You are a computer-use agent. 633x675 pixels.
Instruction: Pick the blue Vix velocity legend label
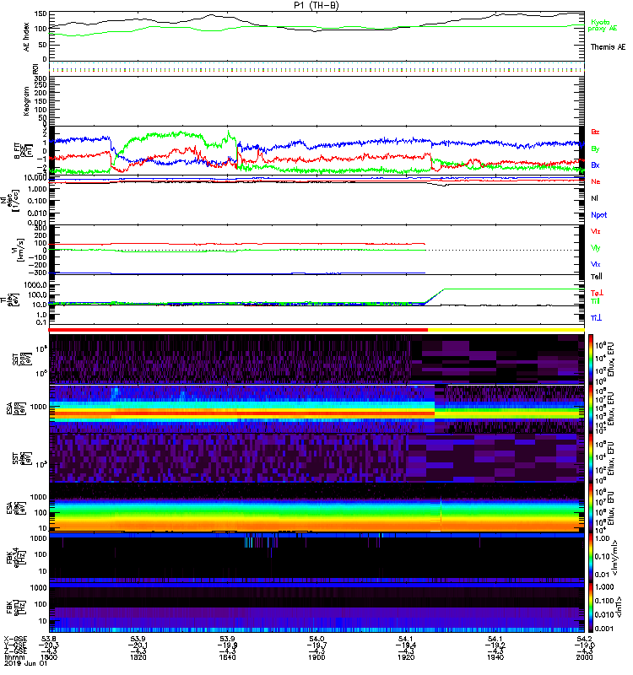pos(596,264)
